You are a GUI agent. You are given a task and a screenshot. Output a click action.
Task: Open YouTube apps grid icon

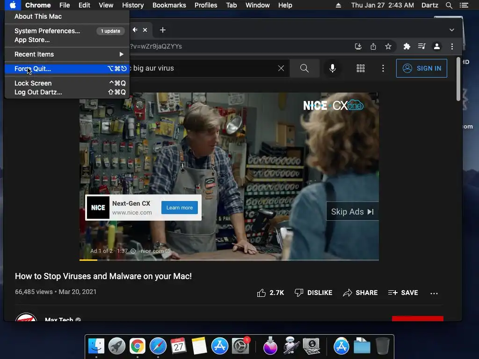point(361,68)
